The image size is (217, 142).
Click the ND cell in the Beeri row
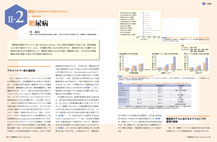point(181,93)
